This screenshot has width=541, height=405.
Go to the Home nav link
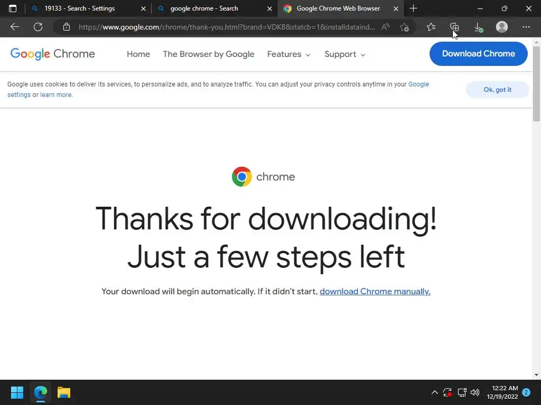coord(138,54)
